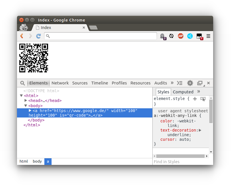Click the cursor property value auto
Image resolution: width=231 pixels, height=185 pixels.
(184, 139)
